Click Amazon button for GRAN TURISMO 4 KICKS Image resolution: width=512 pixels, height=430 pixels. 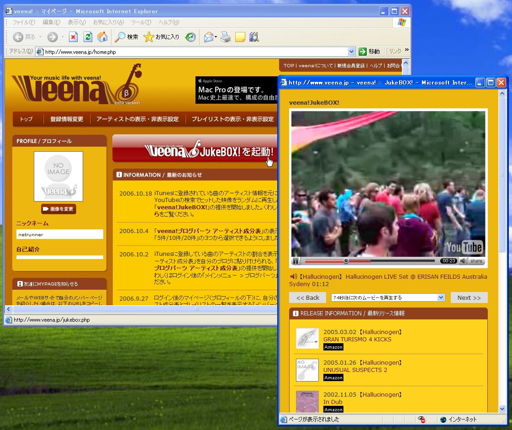pos(333,347)
